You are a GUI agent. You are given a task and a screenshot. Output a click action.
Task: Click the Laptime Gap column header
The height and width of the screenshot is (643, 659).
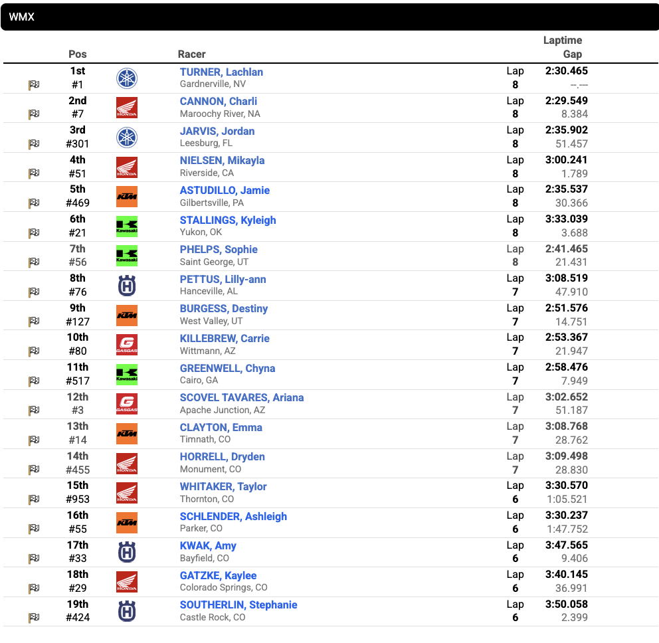coord(563,47)
